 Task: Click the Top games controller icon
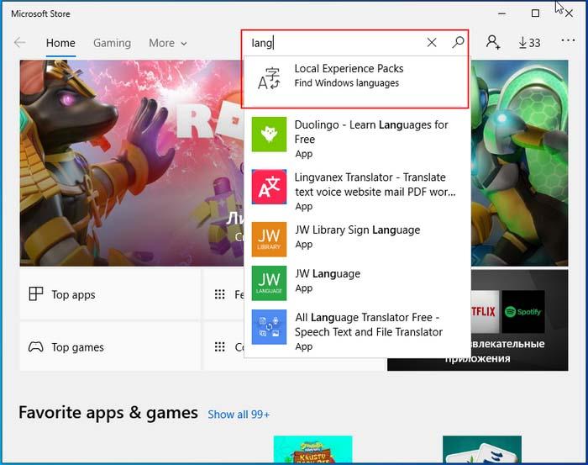tap(36, 346)
